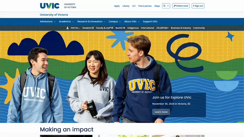Open the Alumni audience link

click(x=120, y=28)
